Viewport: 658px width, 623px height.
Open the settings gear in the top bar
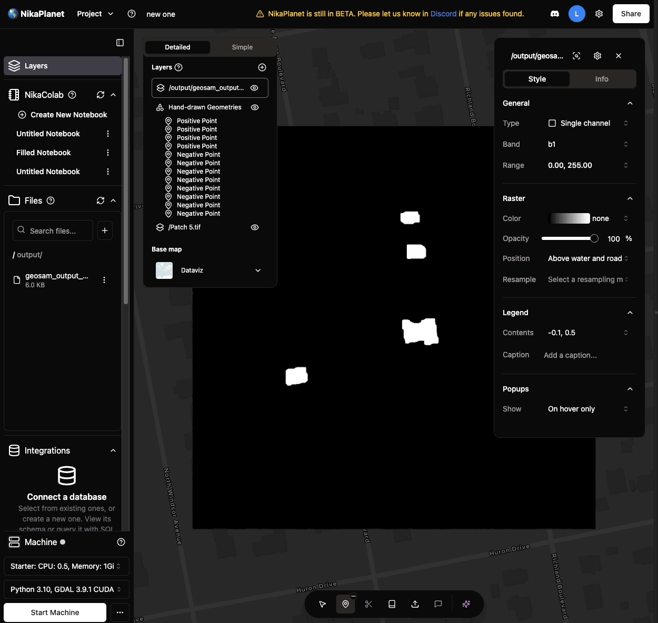pos(599,14)
